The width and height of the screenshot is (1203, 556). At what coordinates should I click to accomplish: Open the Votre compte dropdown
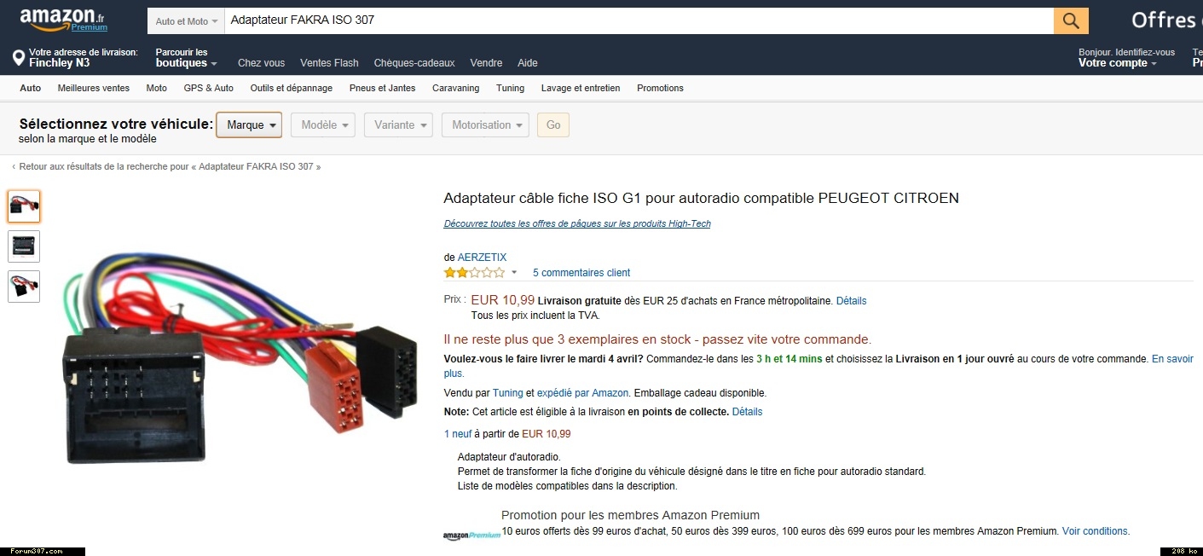pyautogui.click(x=1118, y=63)
